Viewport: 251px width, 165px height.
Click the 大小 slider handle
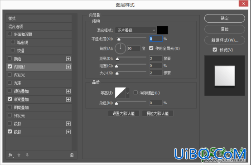click(x=117, y=73)
